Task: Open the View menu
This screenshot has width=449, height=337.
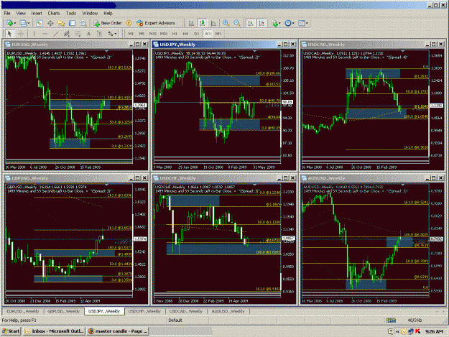Action: click(21, 13)
